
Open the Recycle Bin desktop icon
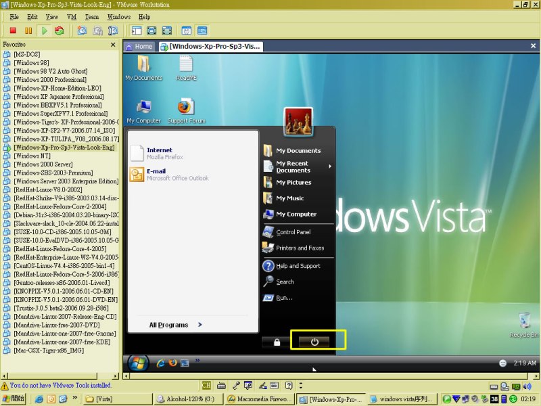[525, 325]
